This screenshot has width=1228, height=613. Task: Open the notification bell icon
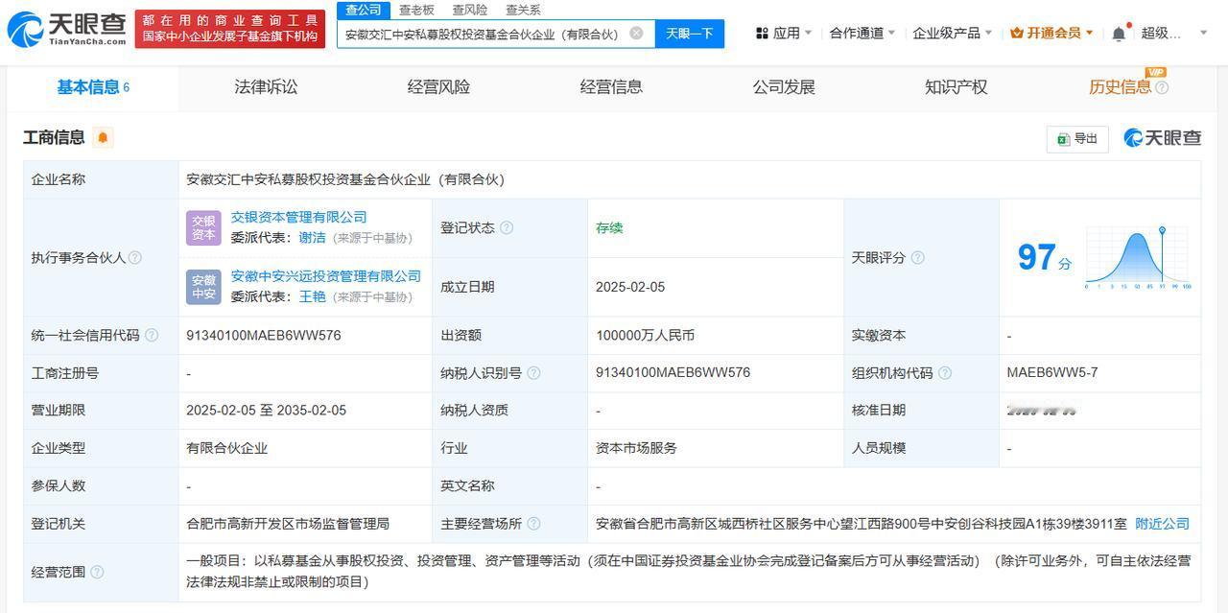(x=1119, y=34)
